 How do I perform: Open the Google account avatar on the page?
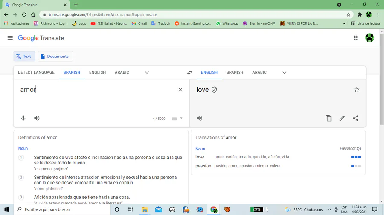pos(369,38)
